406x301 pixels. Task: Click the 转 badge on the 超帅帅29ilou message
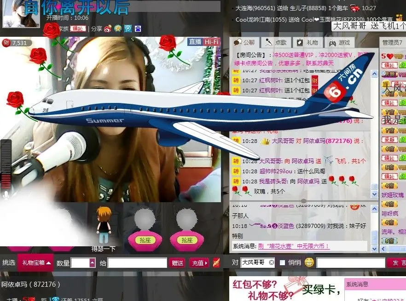pyautogui.click(x=236, y=171)
